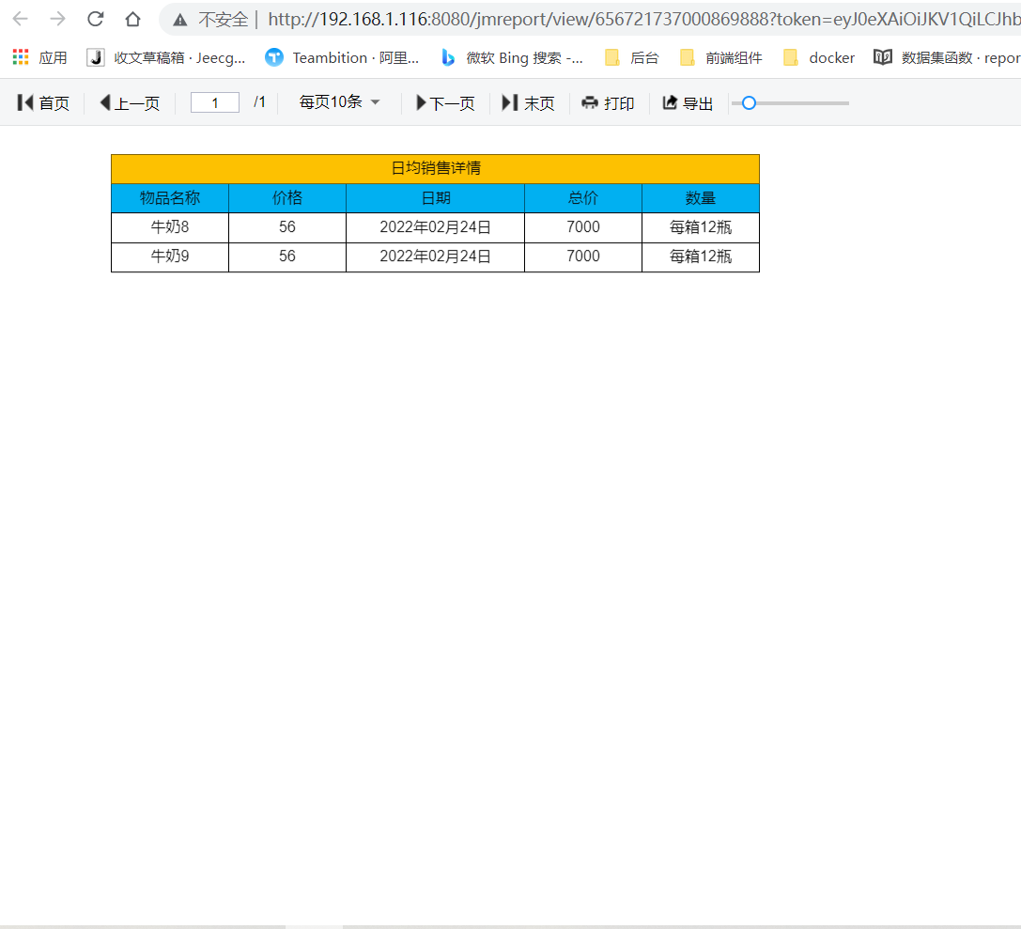The width and height of the screenshot is (1021, 929).
Task: Select the date cell in 牛奶8 row
Action: pos(435,227)
